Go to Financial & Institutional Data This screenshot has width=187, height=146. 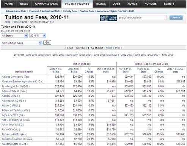tap(45, 11)
